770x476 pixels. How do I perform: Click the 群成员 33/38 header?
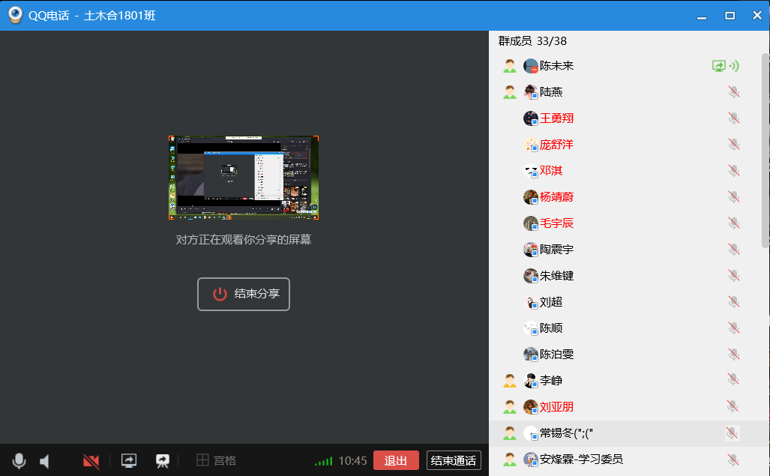532,41
